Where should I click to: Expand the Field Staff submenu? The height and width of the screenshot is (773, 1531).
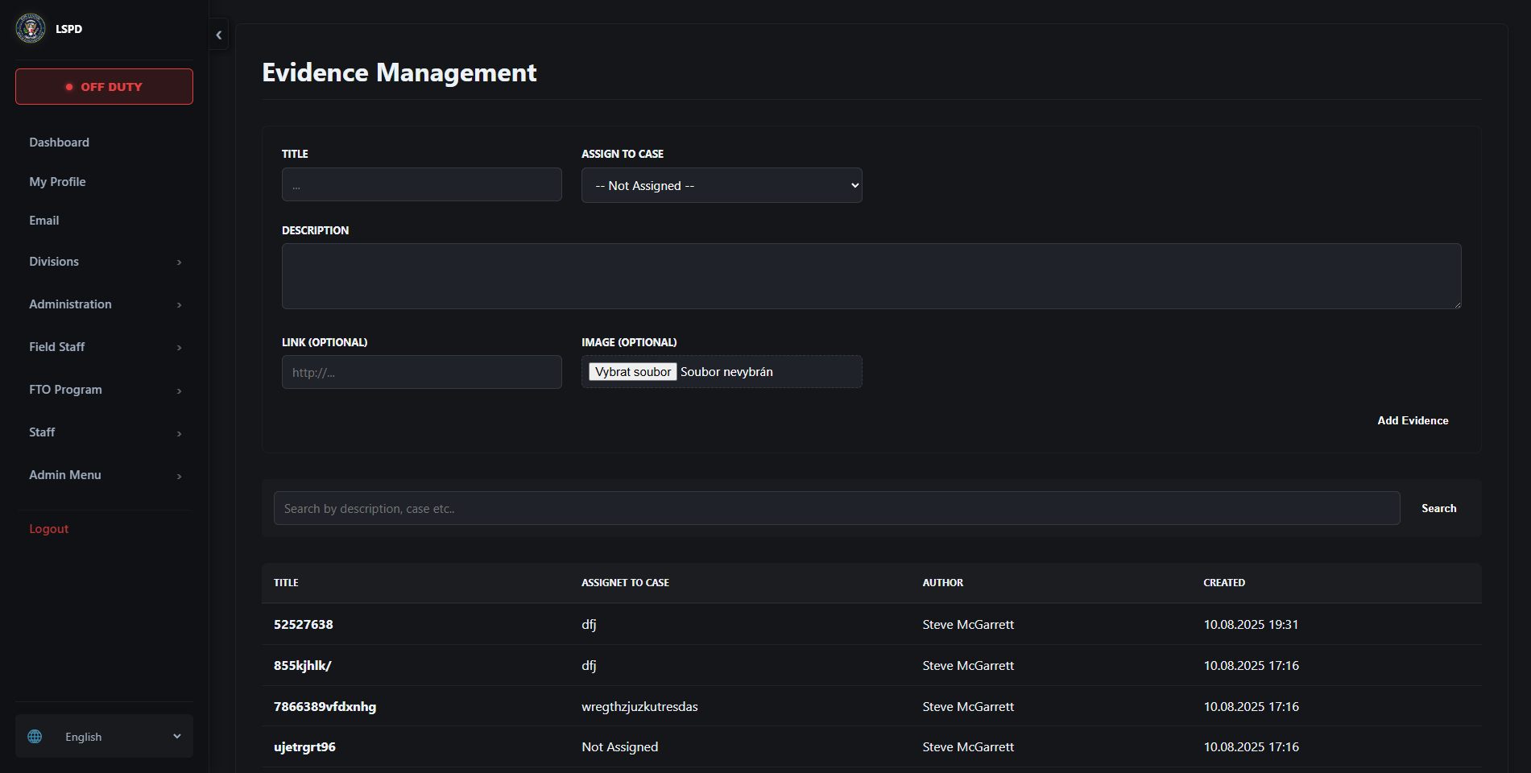pyautogui.click(x=105, y=347)
